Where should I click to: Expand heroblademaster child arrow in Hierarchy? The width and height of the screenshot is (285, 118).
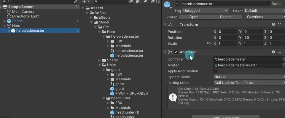pyautogui.click(x=9, y=31)
